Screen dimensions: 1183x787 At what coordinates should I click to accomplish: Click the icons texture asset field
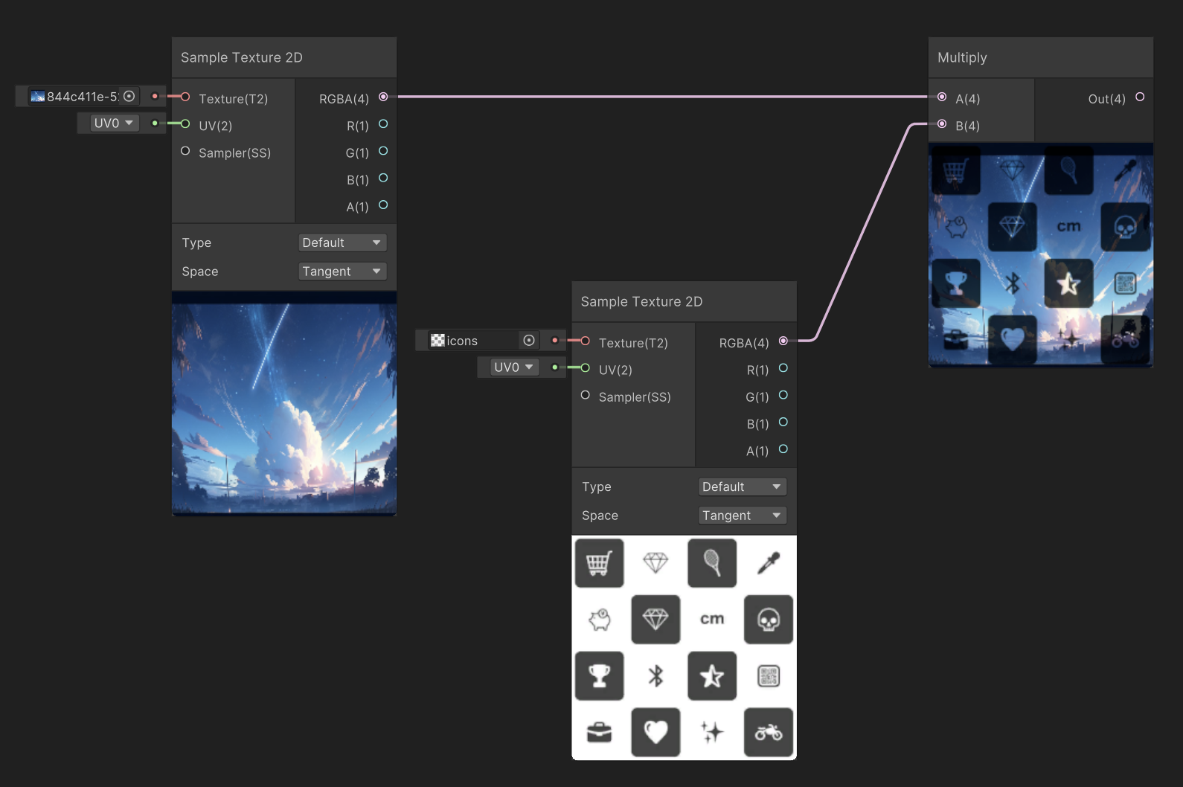click(x=484, y=340)
